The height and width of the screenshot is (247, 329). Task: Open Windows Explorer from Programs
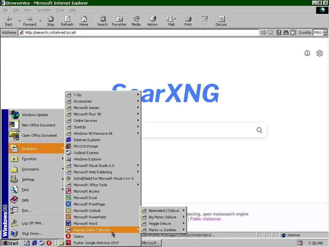click(x=103, y=159)
